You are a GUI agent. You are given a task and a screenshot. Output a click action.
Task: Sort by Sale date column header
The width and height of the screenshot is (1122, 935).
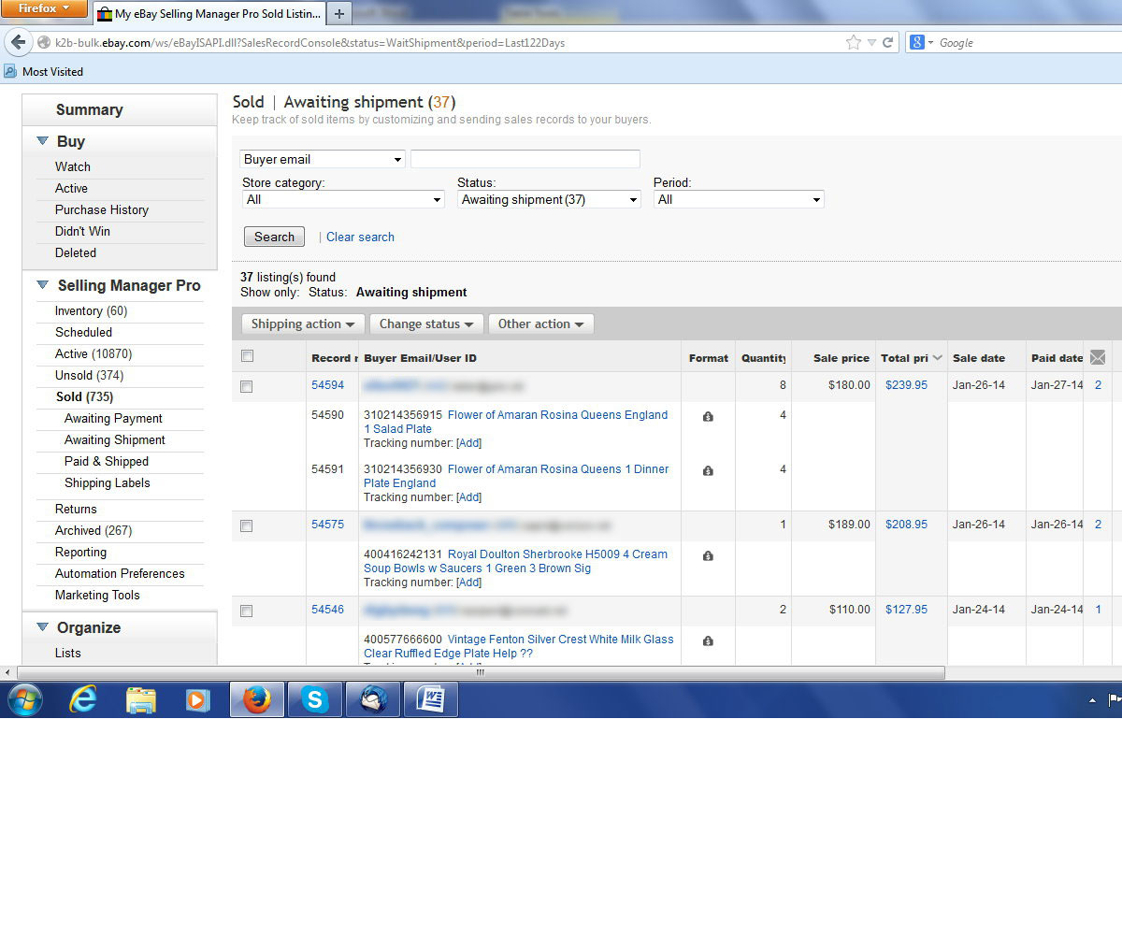978,358
